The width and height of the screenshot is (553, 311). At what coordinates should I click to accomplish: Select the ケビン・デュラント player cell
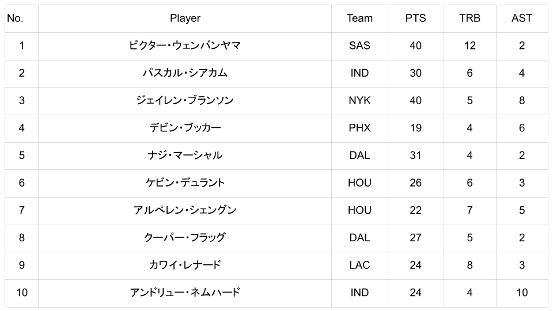[x=185, y=183]
